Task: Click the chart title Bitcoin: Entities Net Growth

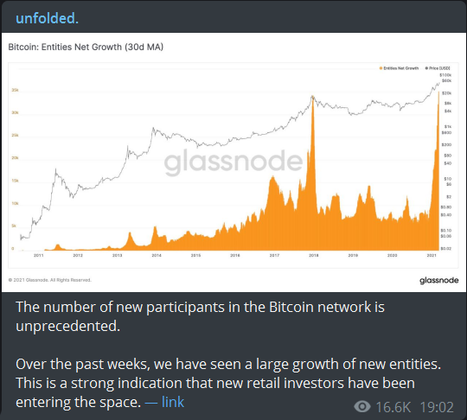Action: coord(86,47)
